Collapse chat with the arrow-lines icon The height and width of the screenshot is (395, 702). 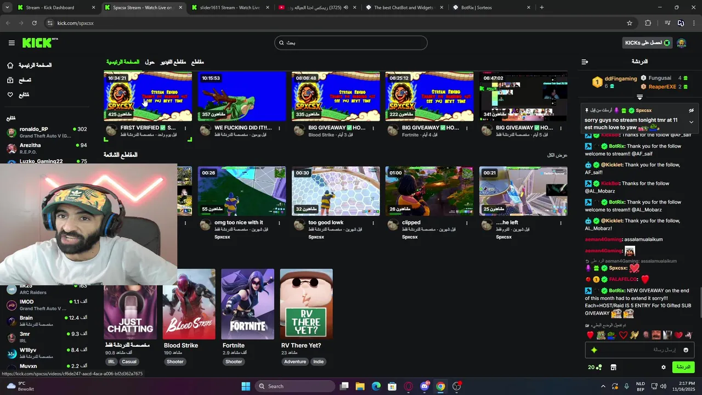click(585, 62)
